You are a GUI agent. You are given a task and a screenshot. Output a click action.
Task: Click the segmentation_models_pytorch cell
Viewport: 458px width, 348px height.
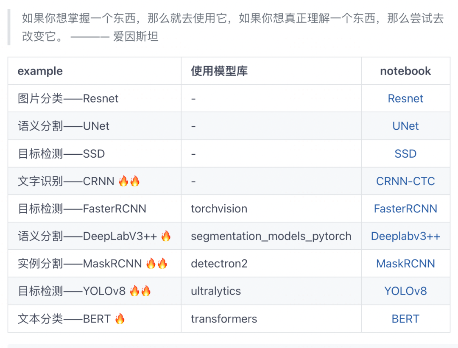click(x=271, y=236)
